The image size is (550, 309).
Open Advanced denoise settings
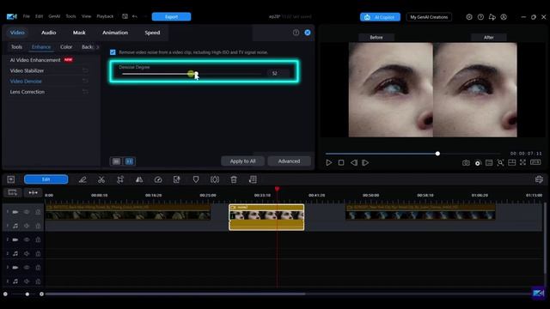point(289,161)
